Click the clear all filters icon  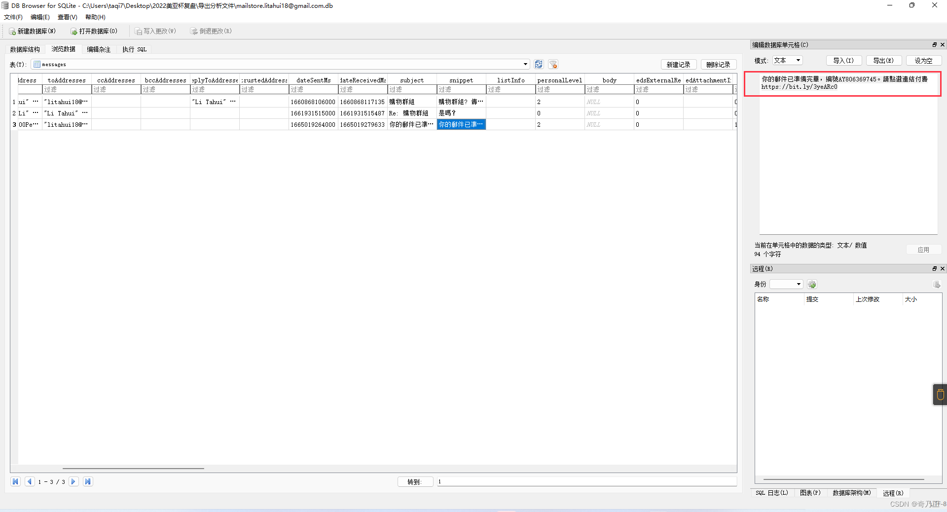(553, 65)
